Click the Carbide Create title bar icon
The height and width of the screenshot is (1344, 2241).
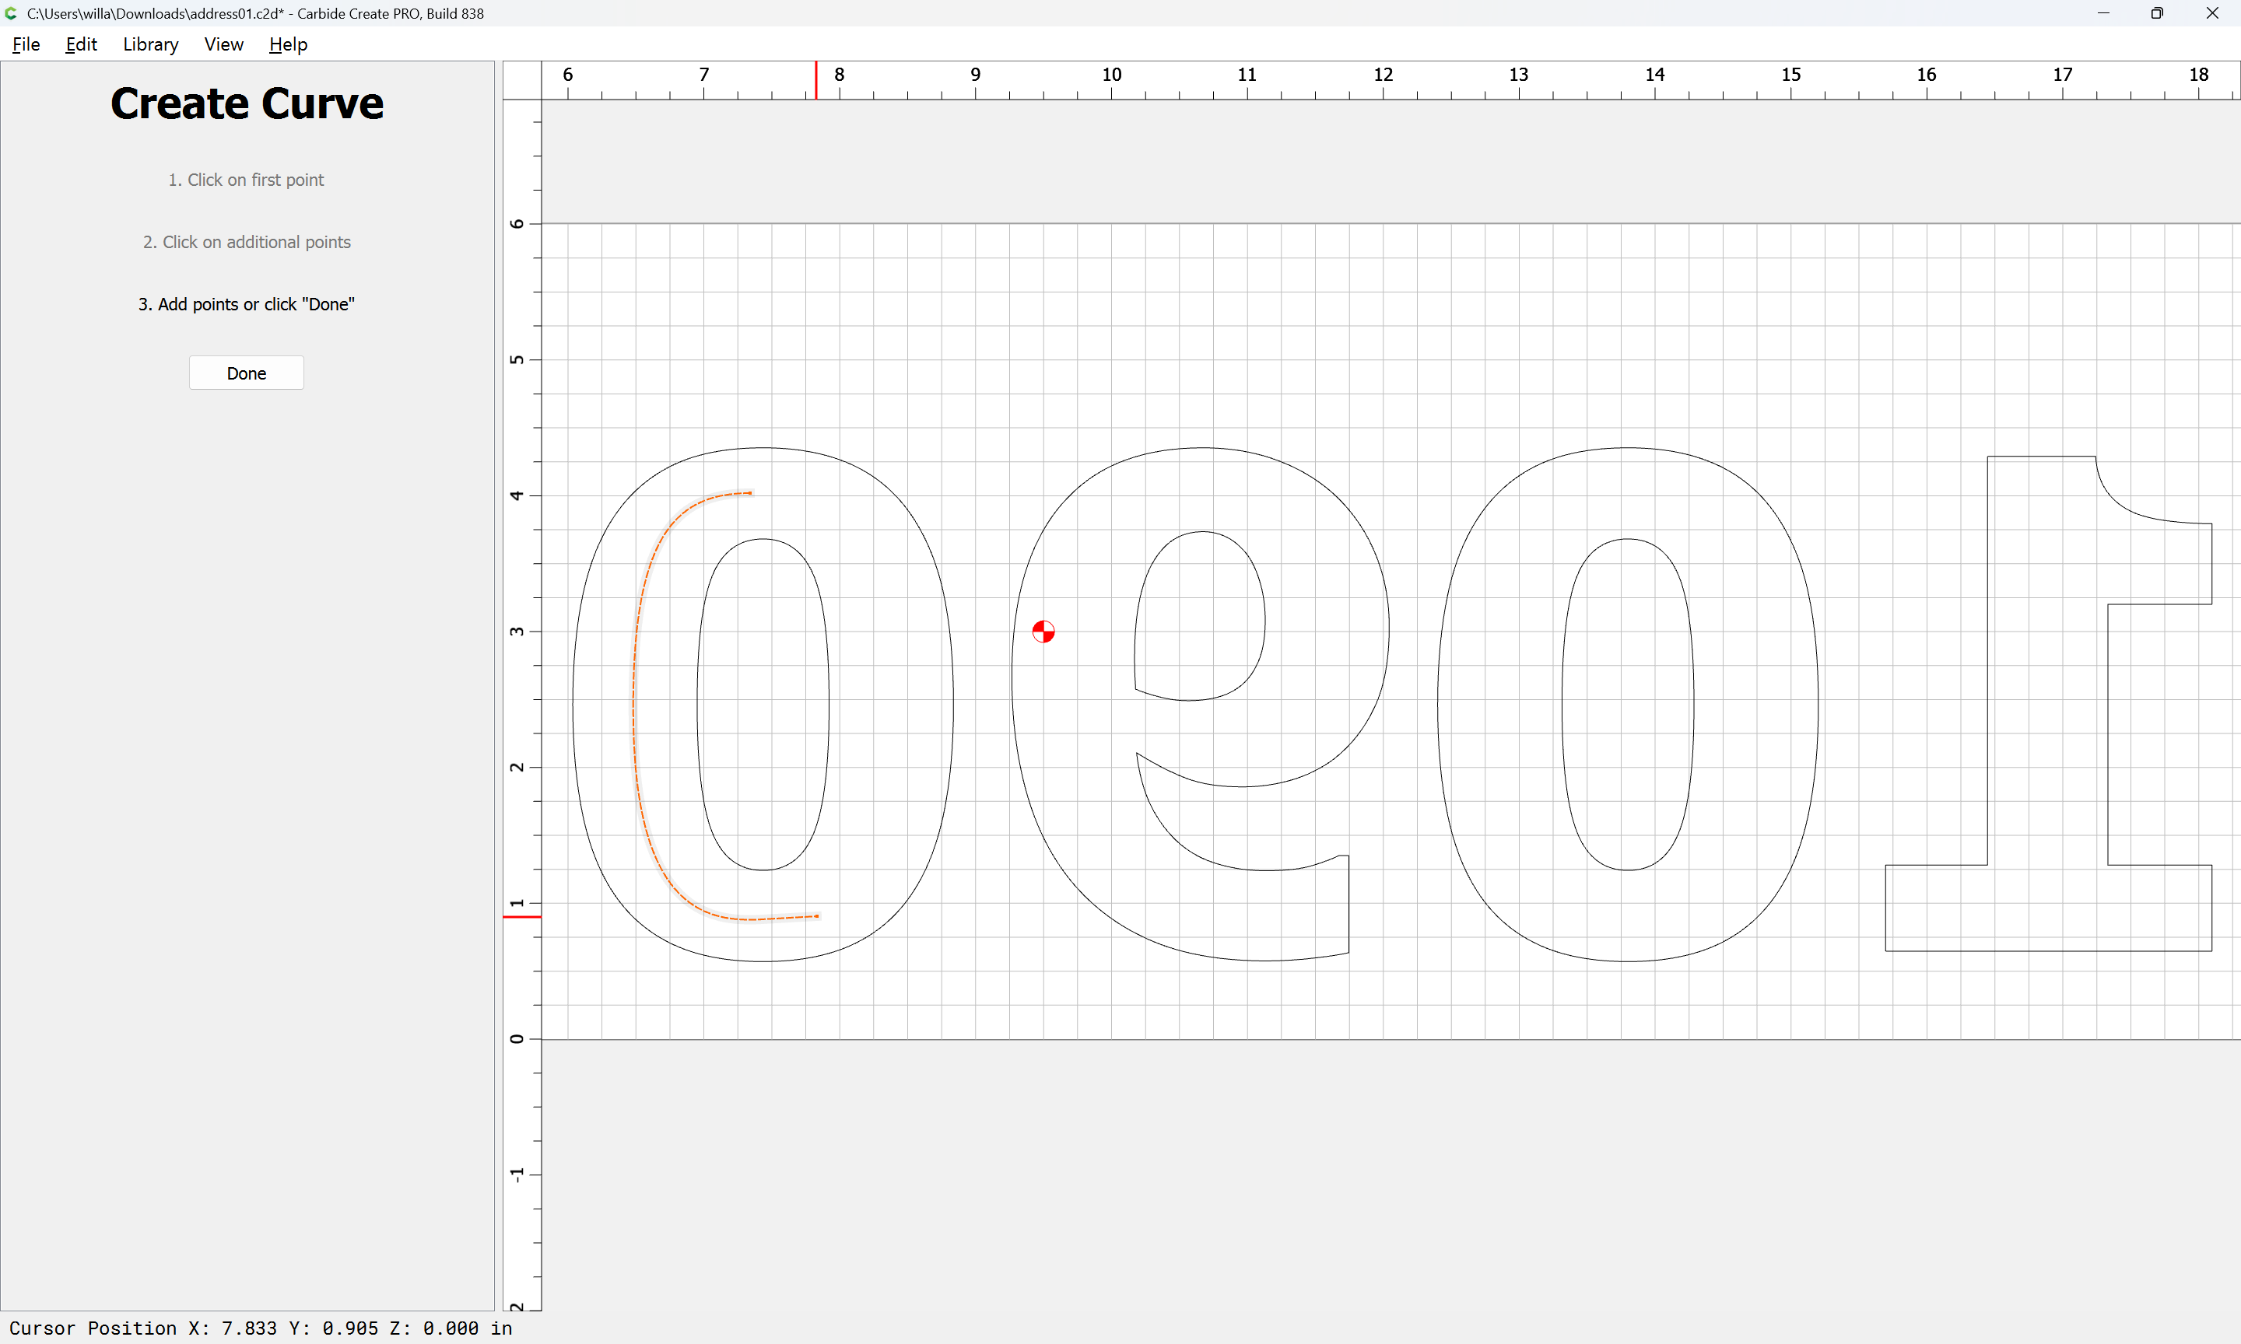pos(12,13)
